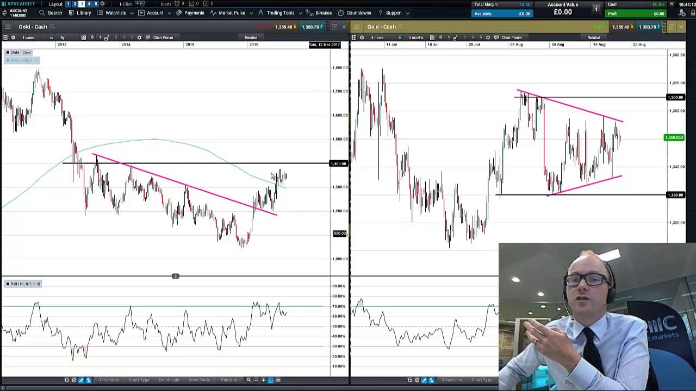The height and width of the screenshot is (391, 696).
Task: Click left chart buy price 1,350.78
Action: (310, 27)
